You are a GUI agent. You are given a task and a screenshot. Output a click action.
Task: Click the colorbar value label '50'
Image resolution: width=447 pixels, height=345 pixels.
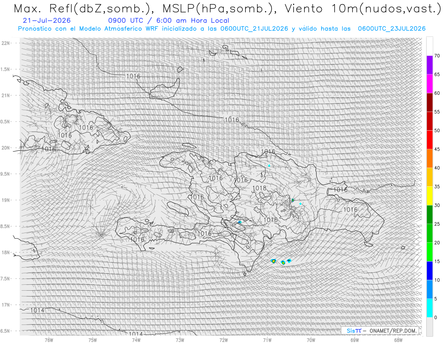437,131
